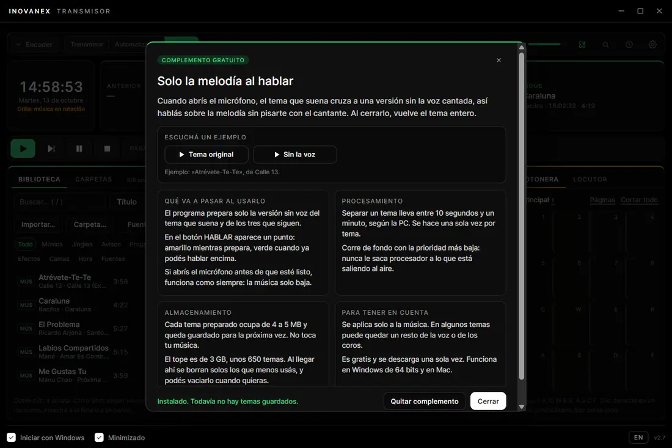Select the 'Avisos' filter chip

click(111, 244)
